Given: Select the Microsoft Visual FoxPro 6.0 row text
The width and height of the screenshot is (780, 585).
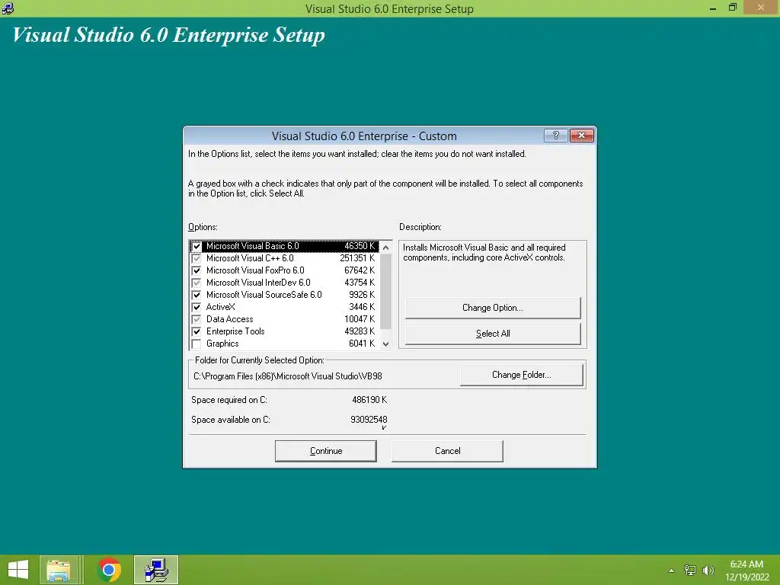Looking at the screenshot, I should [x=255, y=270].
